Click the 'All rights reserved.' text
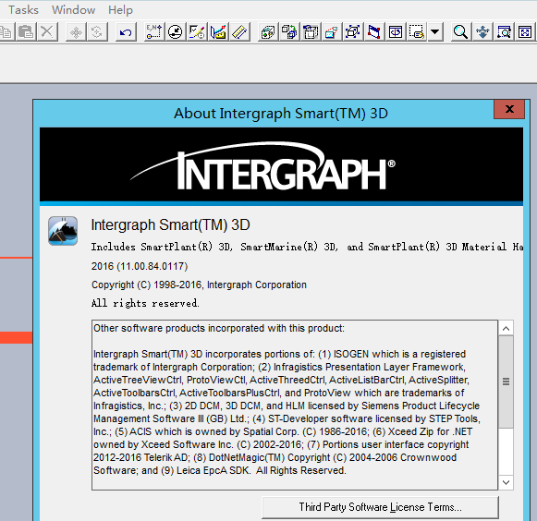 (145, 303)
